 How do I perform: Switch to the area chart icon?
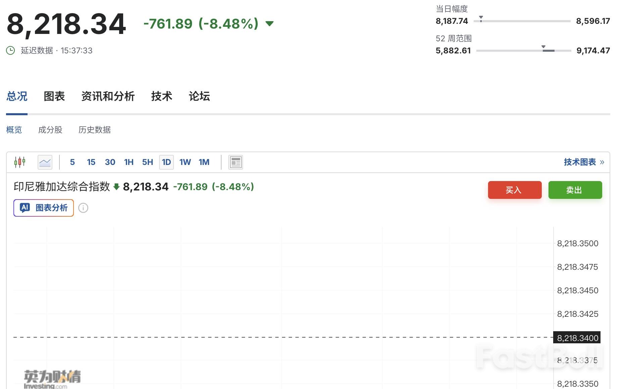tap(45, 162)
